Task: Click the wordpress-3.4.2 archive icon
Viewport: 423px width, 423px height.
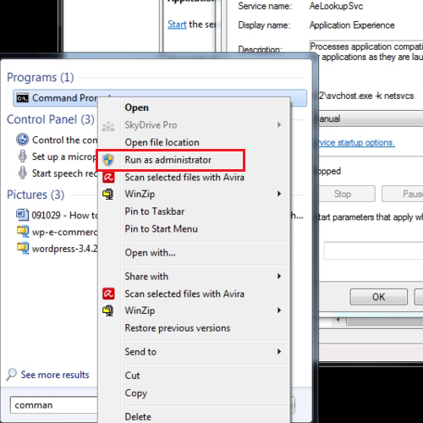Action: pyautogui.click(x=23, y=248)
